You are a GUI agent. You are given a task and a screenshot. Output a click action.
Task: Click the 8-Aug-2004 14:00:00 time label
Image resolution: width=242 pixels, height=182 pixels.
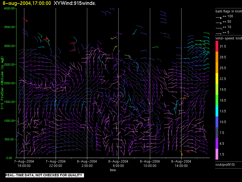pos(181,163)
